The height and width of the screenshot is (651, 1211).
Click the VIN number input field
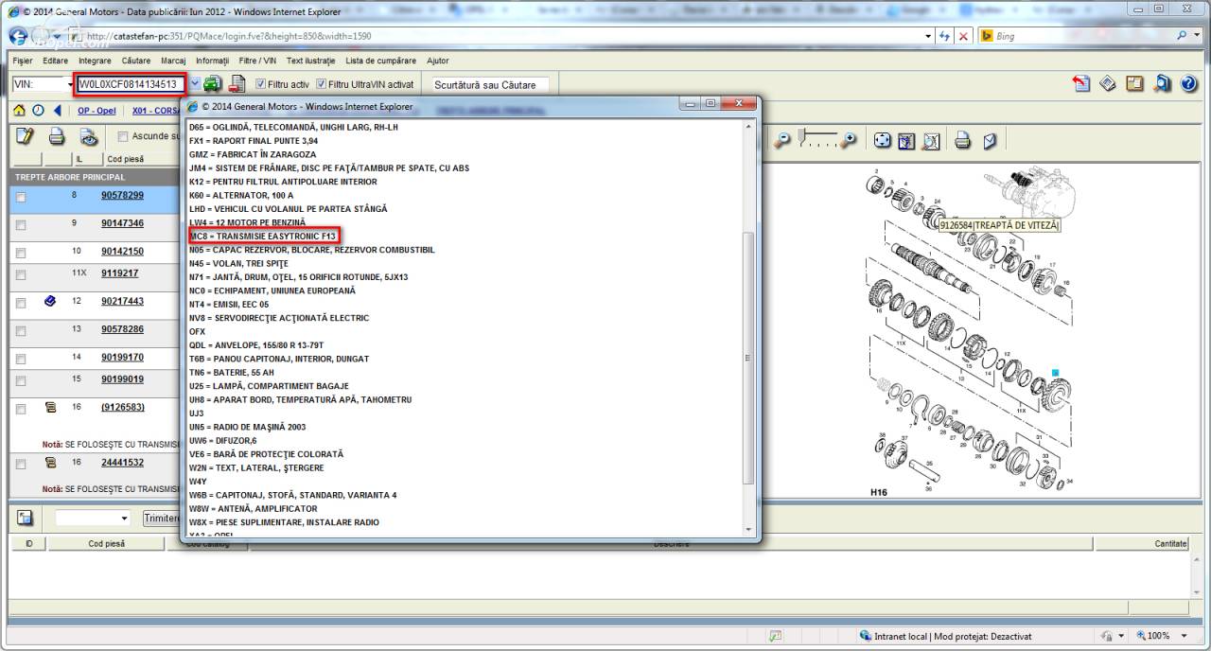(131, 84)
